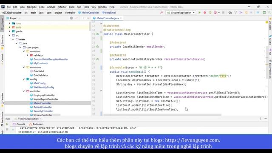The height and width of the screenshot is (153, 272).
Task: Collapse the controller package
Action: 24,91
